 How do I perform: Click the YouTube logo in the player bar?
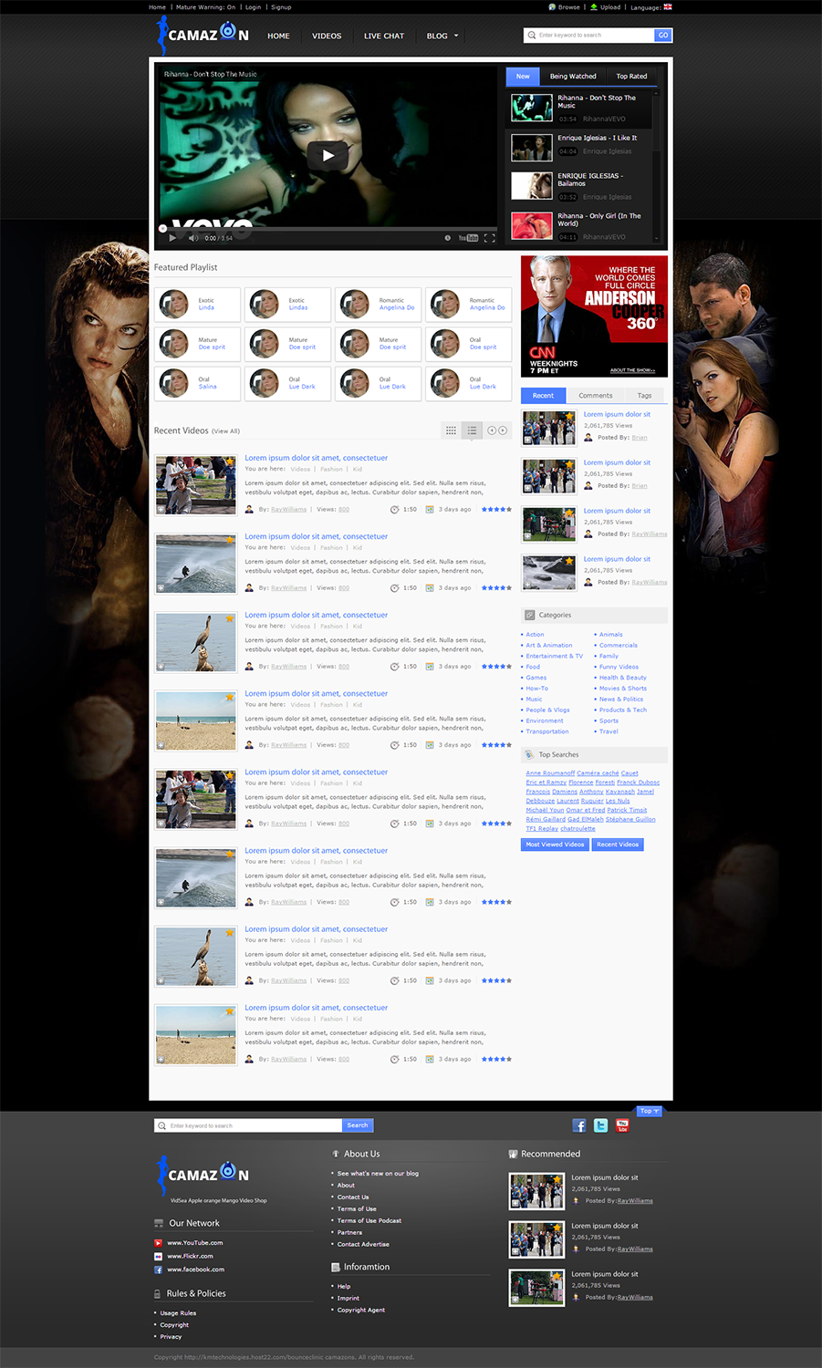click(x=468, y=238)
